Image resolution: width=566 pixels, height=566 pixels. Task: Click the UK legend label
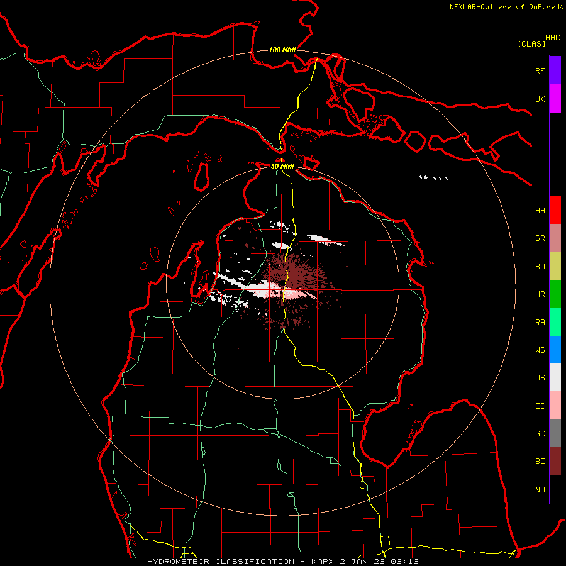[540, 99]
